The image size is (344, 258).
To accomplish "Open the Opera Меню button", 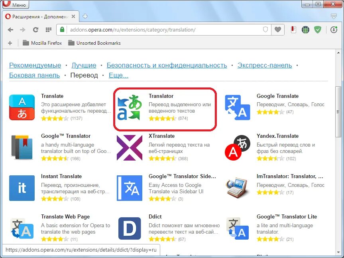I will tap(16, 4).
